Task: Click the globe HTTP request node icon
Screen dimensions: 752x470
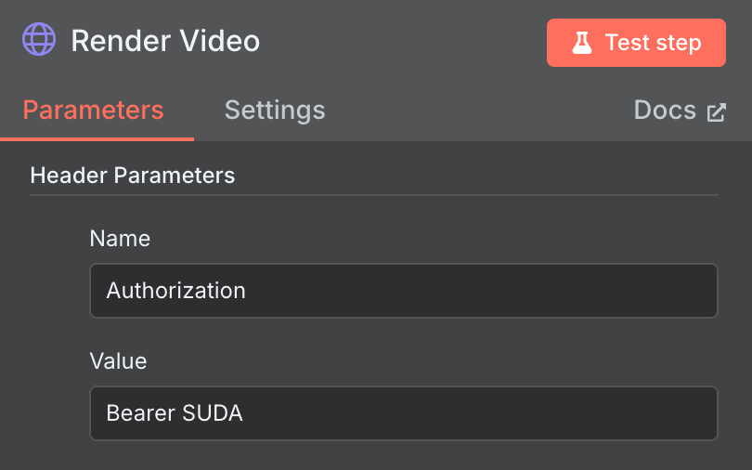Action: coord(39,41)
